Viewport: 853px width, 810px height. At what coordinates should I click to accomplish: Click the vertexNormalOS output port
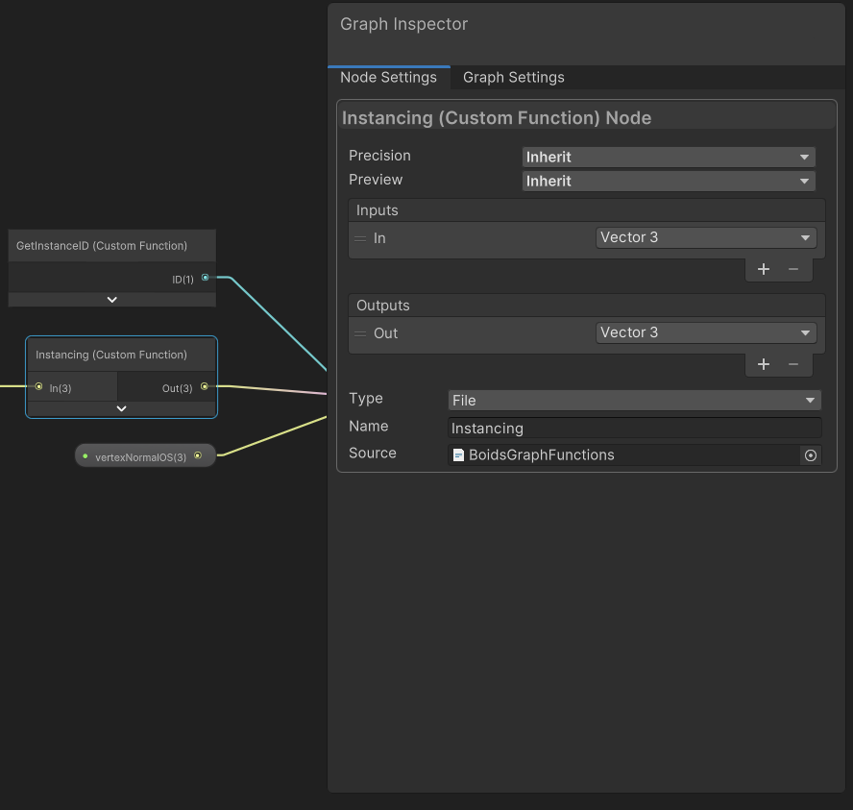pyautogui.click(x=198, y=456)
